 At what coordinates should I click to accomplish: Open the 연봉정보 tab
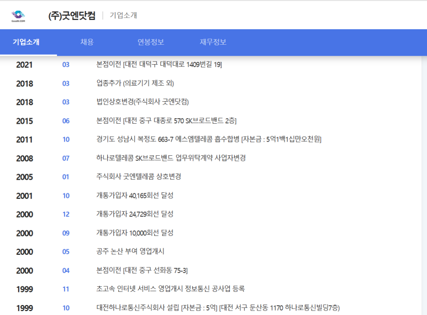click(151, 42)
